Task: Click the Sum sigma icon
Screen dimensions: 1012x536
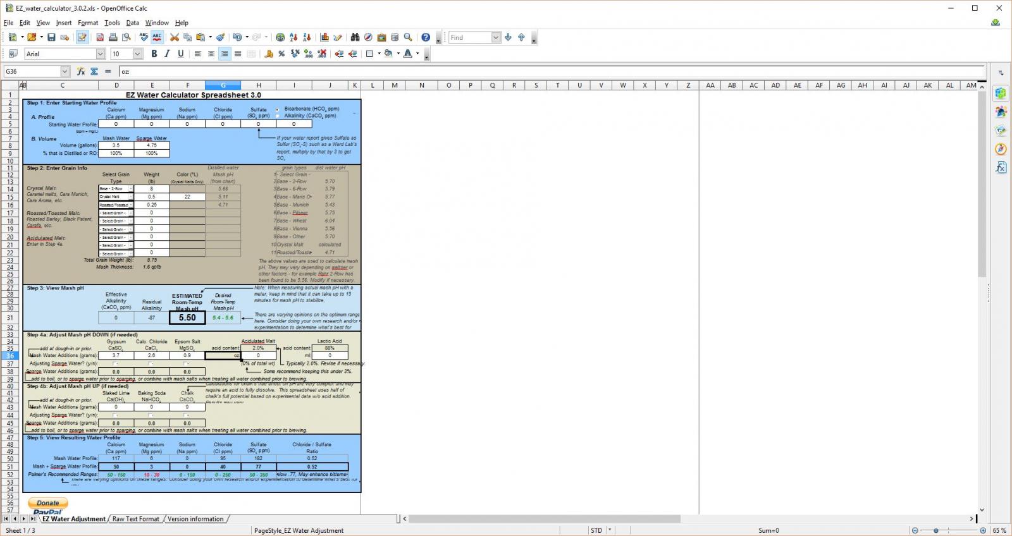Action: 94,71
